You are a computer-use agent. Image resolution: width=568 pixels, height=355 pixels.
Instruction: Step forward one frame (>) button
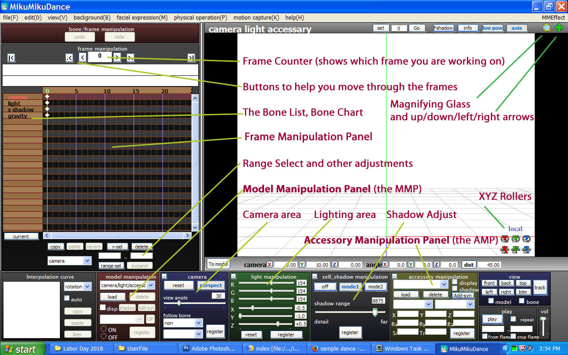click(117, 57)
